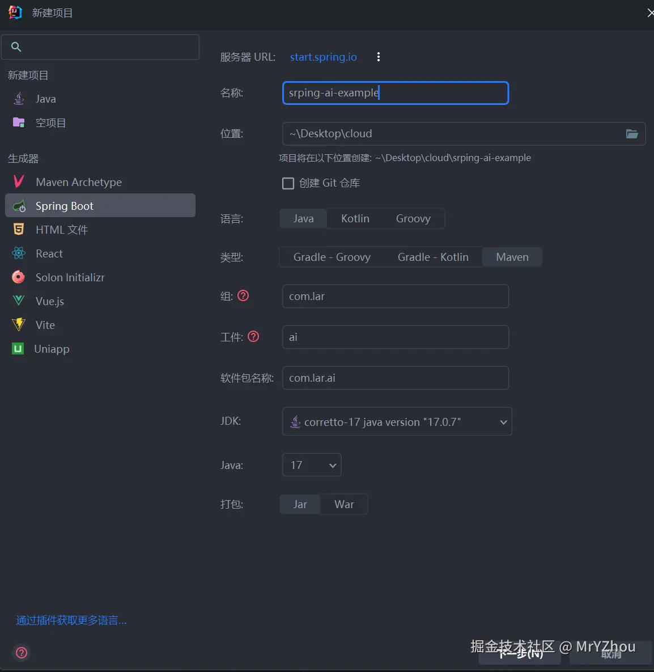The image size is (654, 672).
Task: Focus the sidebar search field
Action: tap(100, 47)
